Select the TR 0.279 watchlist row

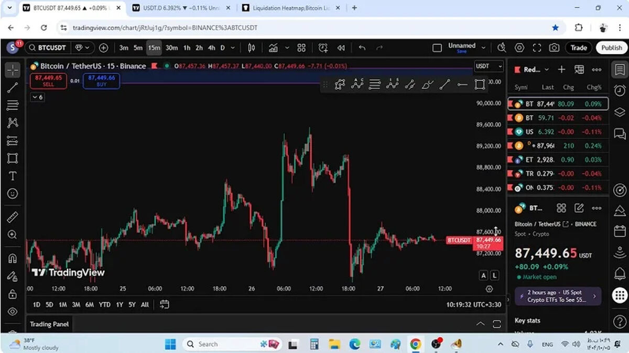pos(558,174)
